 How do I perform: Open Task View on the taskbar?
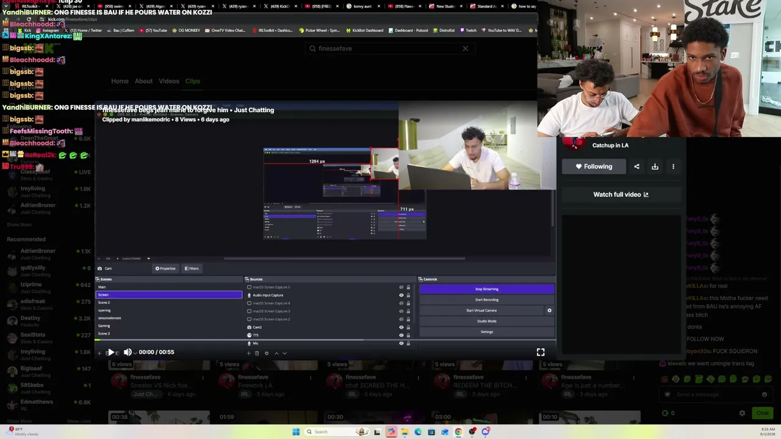tap(377, 432)
